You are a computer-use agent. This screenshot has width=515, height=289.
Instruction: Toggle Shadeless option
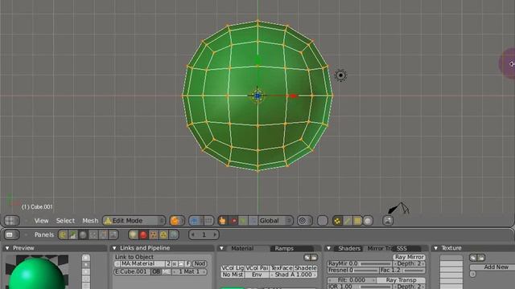(306, 268)
